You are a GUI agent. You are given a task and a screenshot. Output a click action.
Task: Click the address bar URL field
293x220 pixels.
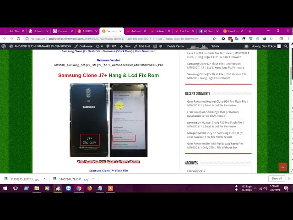(x=123, y=38)
